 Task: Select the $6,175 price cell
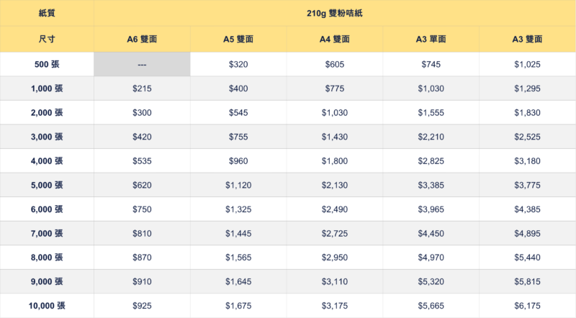[x=528, y=306]
